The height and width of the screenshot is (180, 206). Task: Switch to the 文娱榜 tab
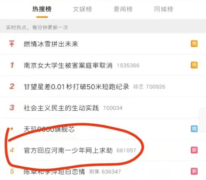(x=82, y=9)
